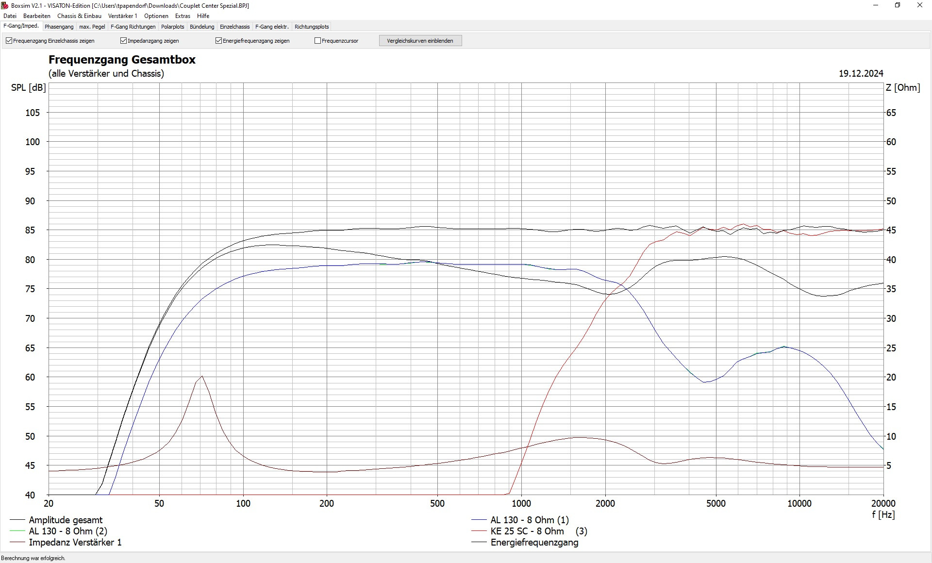932x563 pixels.
Task: Switch to the Bündelung tab
Action: click(202, 27)
